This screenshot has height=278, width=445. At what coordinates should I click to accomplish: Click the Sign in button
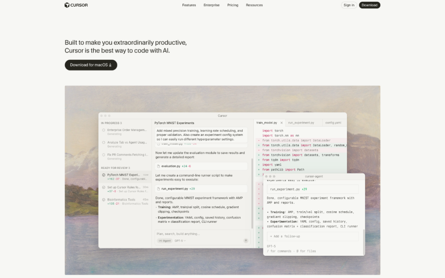pyautogui.click(x=349, y=5)
